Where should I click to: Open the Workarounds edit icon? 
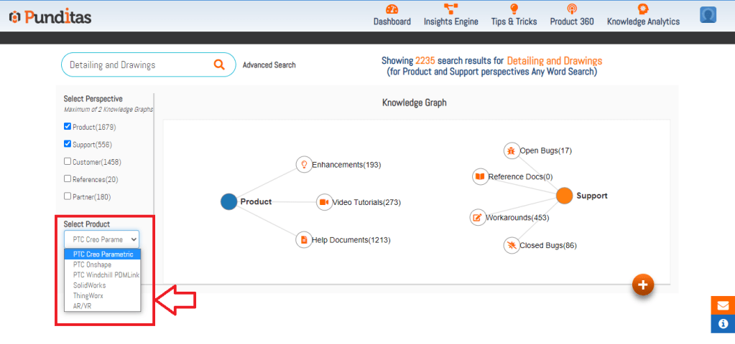477,217
